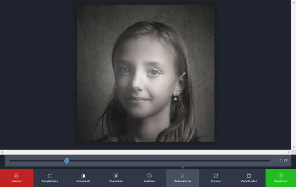The width and height of the screenshot is (296, 187).
Task: Switch to the Brightness adjustment tab label
Action: tap(50, 181)
